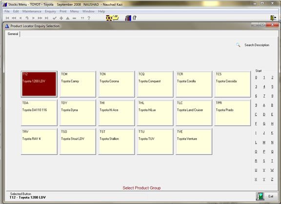Click the books toolbar icon
The height and width of the screenshot is (204, 281).
click(128, 18)
